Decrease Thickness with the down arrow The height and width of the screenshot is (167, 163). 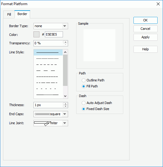65,106
